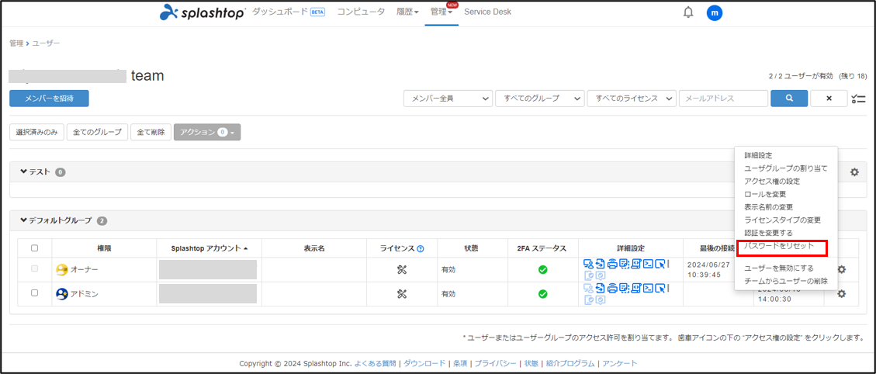
Task: Open the 履歴 navigation dropdown
Action: click(407, 12)
